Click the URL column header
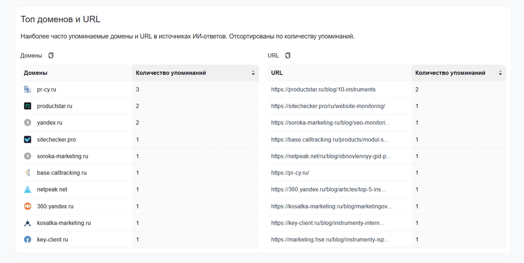The image size is (524, 263). [277, 73]
